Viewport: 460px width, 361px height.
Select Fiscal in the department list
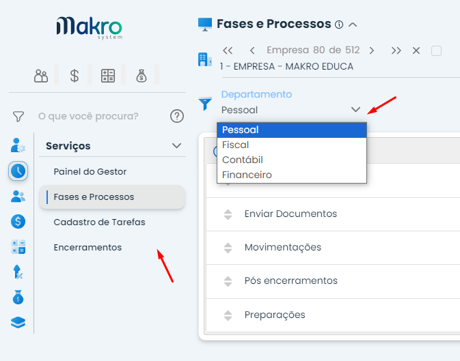[292, 145]
